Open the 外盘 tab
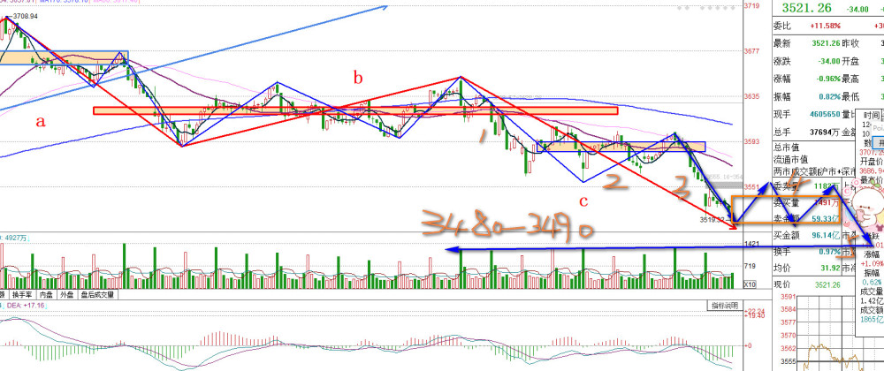Image resolution: width=884 pixels, height=371 pixels. [x=67, y=296]
